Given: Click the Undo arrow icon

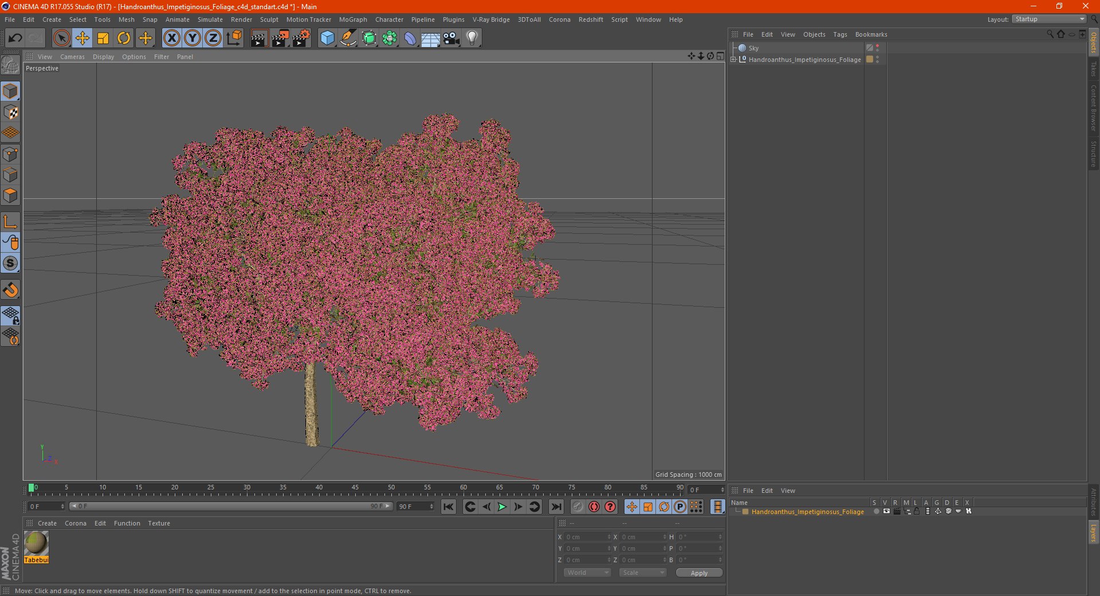Looking at the screenshot, I should point(15,38).
